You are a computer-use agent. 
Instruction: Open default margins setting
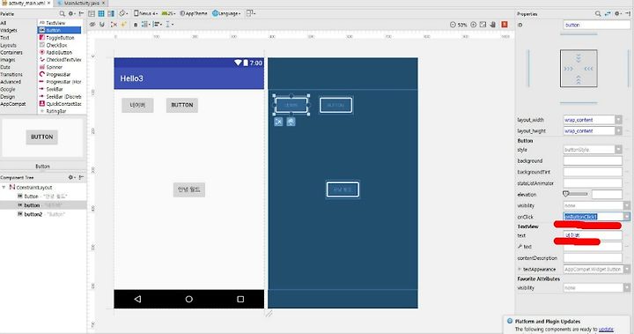point(136,25)
